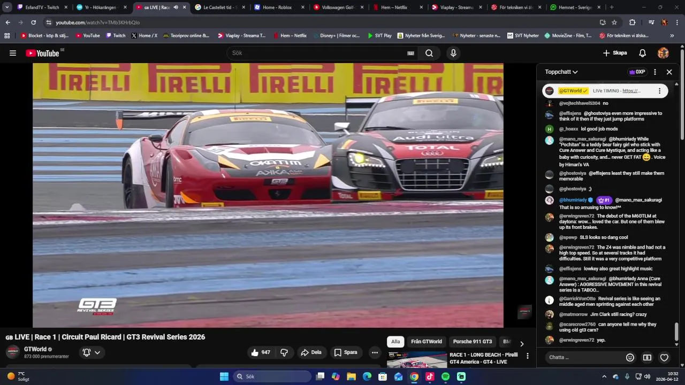Open a new Chrome tab
Image resolution: width=685 pixels, height=385 pixels.
coord(612,7)
